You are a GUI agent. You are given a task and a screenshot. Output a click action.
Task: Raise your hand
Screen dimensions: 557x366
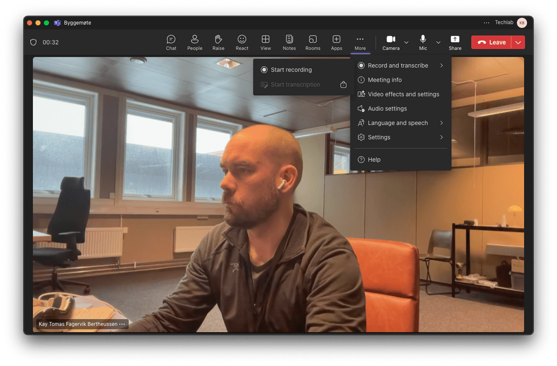tap(218, 42)
